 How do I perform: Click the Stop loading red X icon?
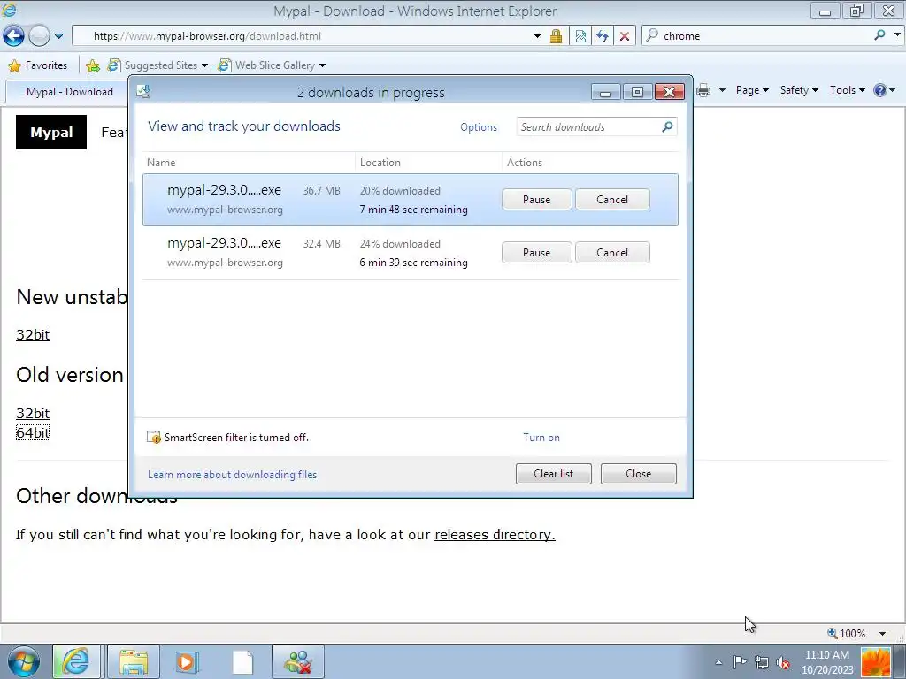(625, 35)
